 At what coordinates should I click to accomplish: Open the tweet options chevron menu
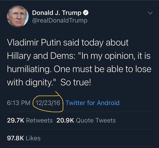point(150,13)
